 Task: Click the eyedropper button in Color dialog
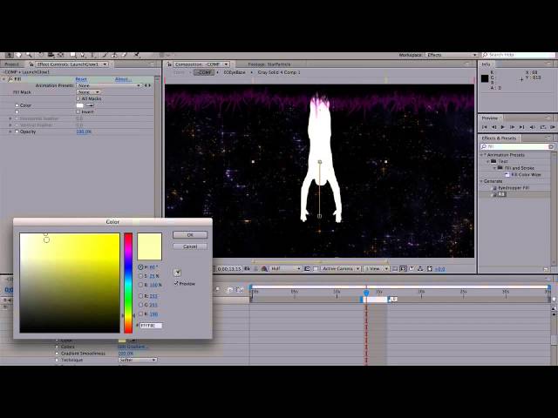177,273
